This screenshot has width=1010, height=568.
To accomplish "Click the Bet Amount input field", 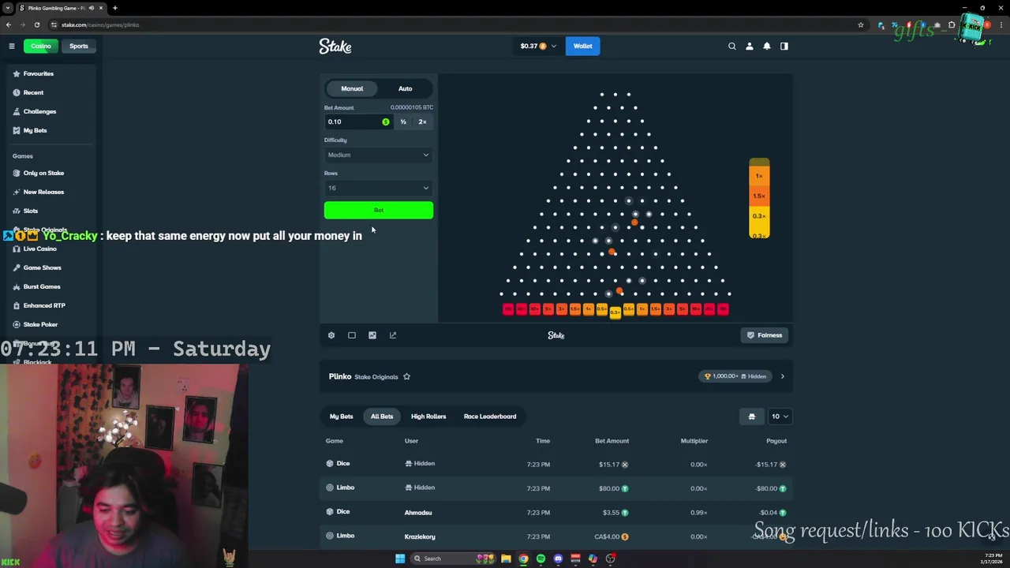I will (353, 121).
